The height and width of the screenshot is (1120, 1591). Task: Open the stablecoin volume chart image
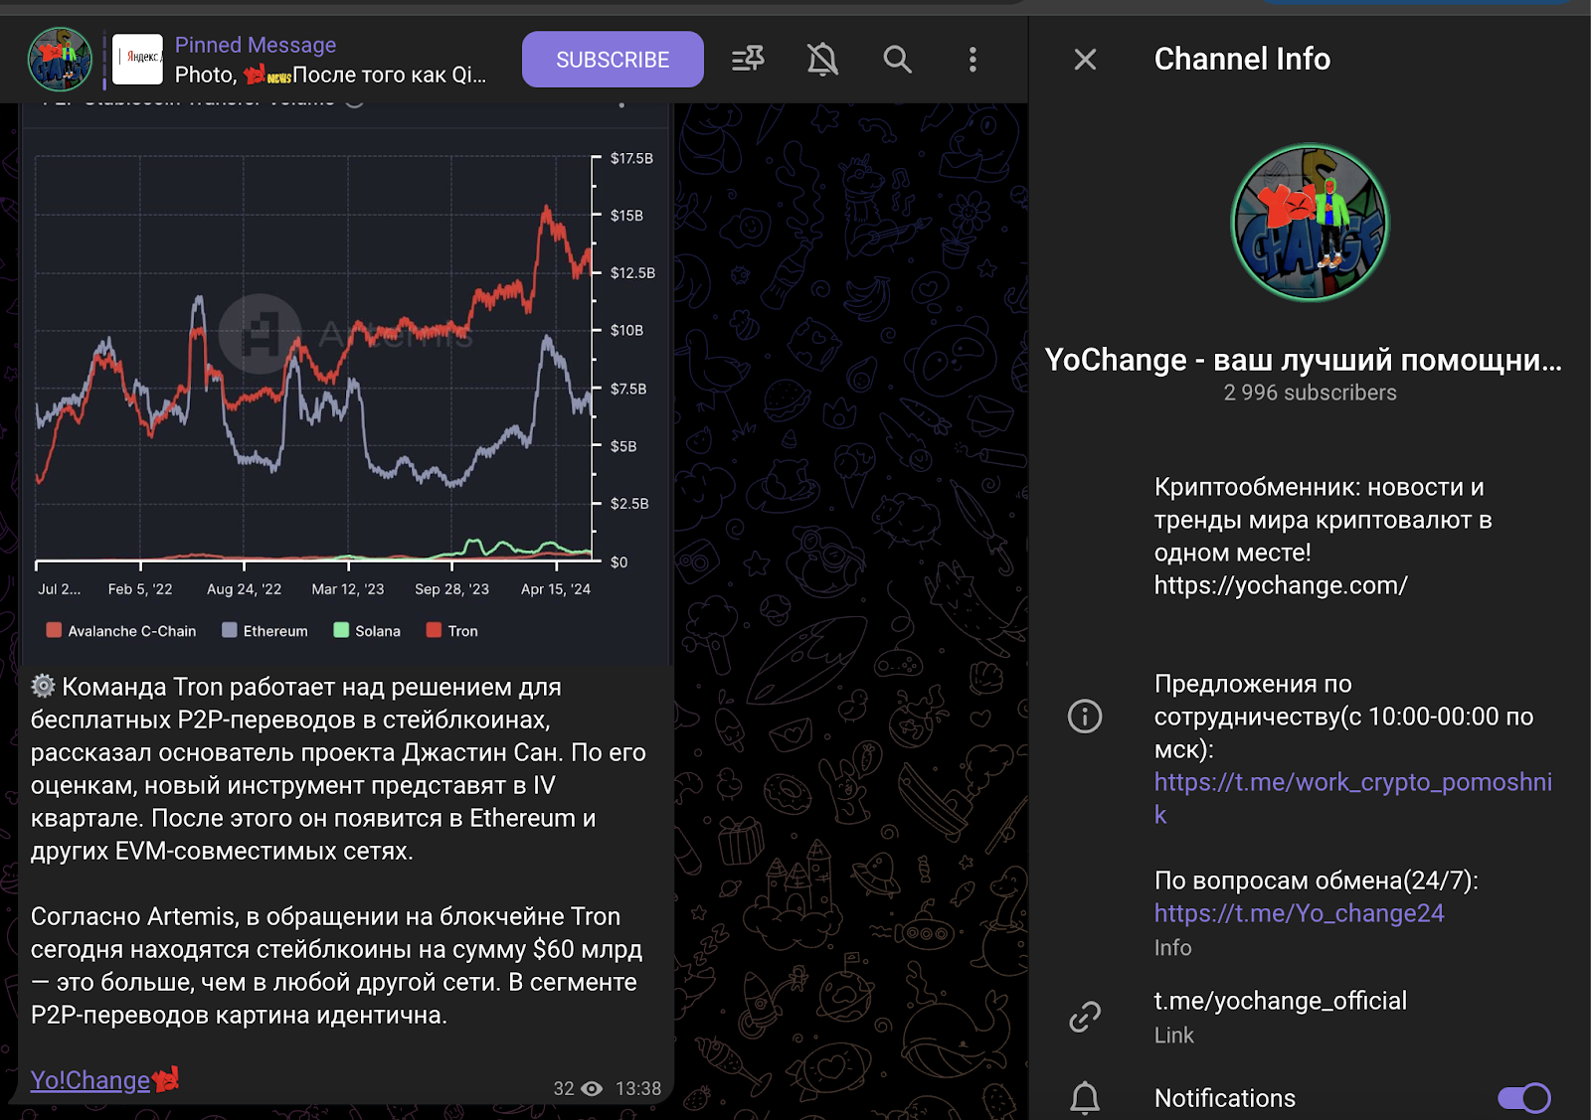[344, 383]
